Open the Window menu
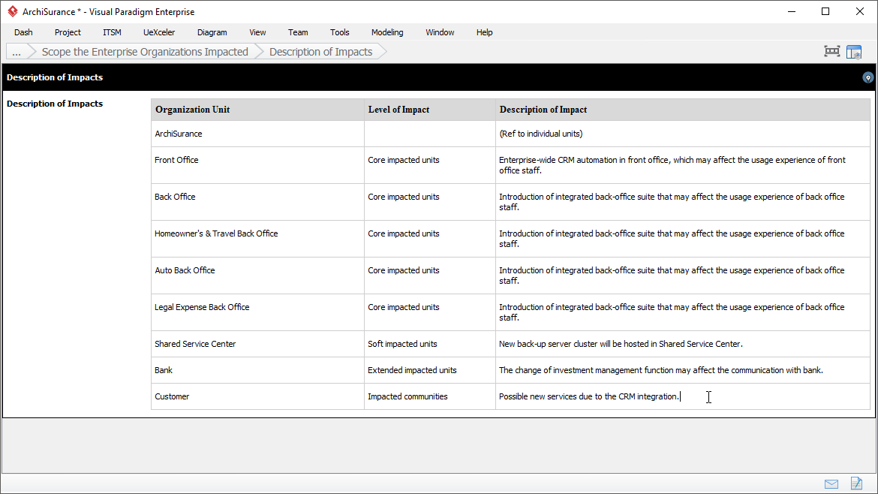 tap(440, 32)
